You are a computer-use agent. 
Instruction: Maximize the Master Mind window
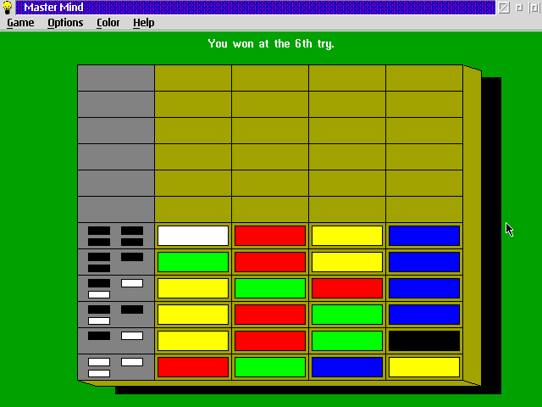[534, 8]
